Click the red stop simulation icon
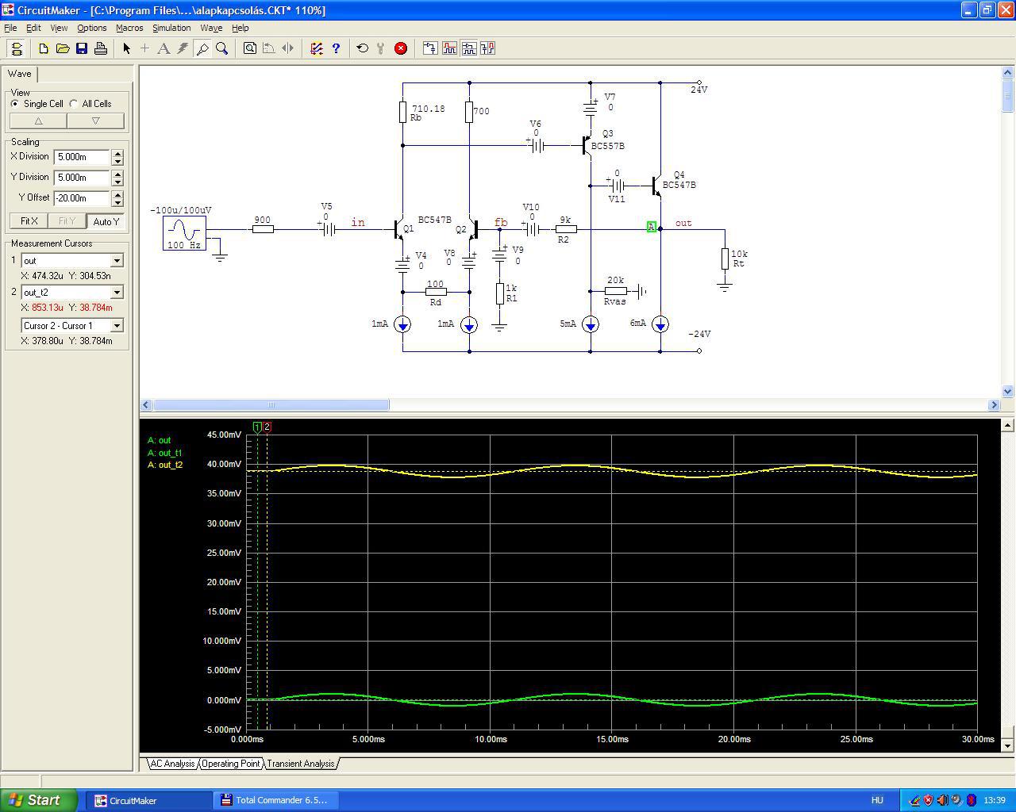Screen dimensions: 1016x812 pyautogui.click(x=401, y=48)
